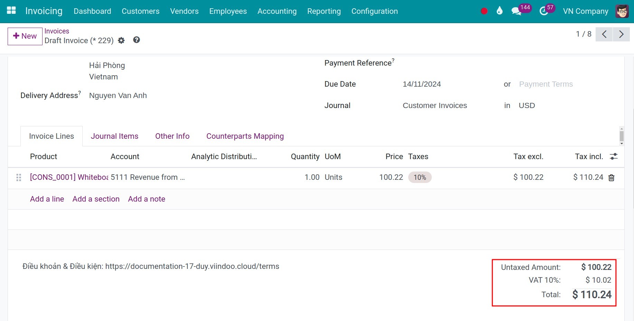Image resolution: width=634 pixels, height=321 pixels.
Task: Open the apps grid home menu
Action: pyautogui.click(x=11, y=11)
